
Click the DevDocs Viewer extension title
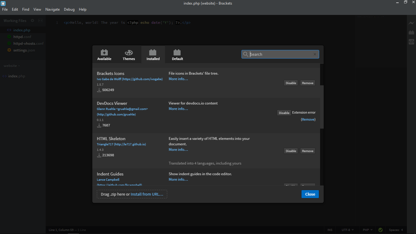112,103
